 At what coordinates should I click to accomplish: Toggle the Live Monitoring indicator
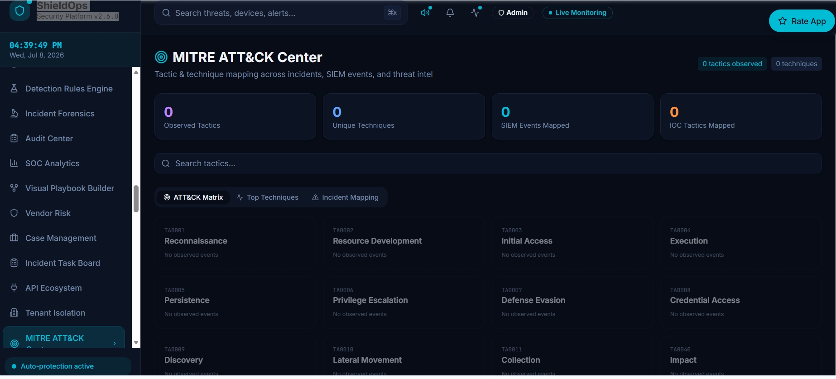tap(577, 13)
